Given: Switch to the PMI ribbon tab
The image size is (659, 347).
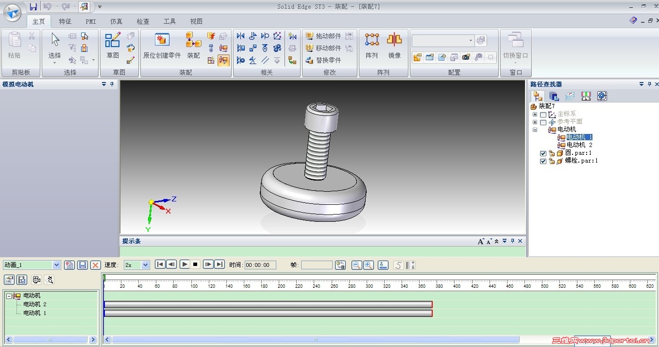Looking at the screenshot, I should (x=91, y=21).
